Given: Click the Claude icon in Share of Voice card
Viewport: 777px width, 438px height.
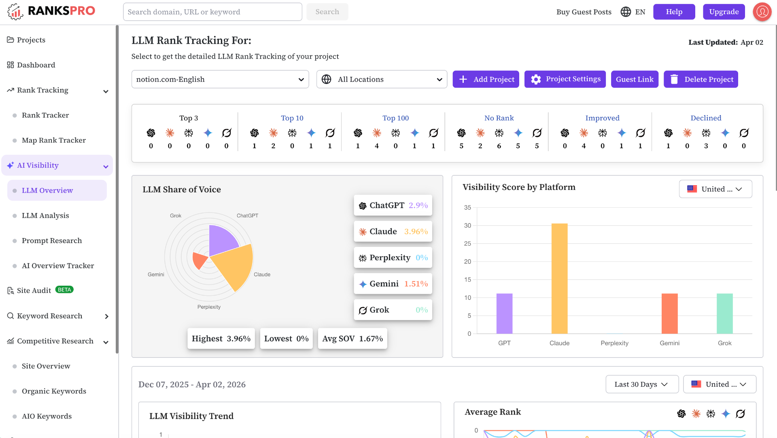Looking at the screenshot, I should click(363, 232).
